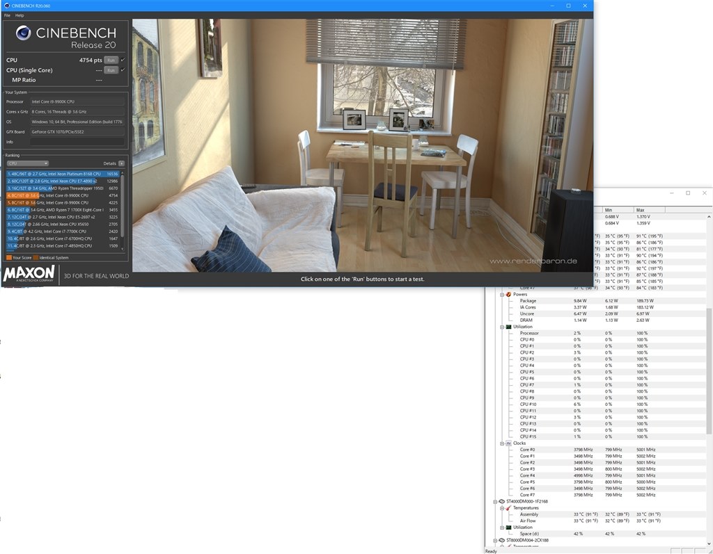Click the Info input field
713x554 pixels.
pyautogui.click(x=77, y=142)
